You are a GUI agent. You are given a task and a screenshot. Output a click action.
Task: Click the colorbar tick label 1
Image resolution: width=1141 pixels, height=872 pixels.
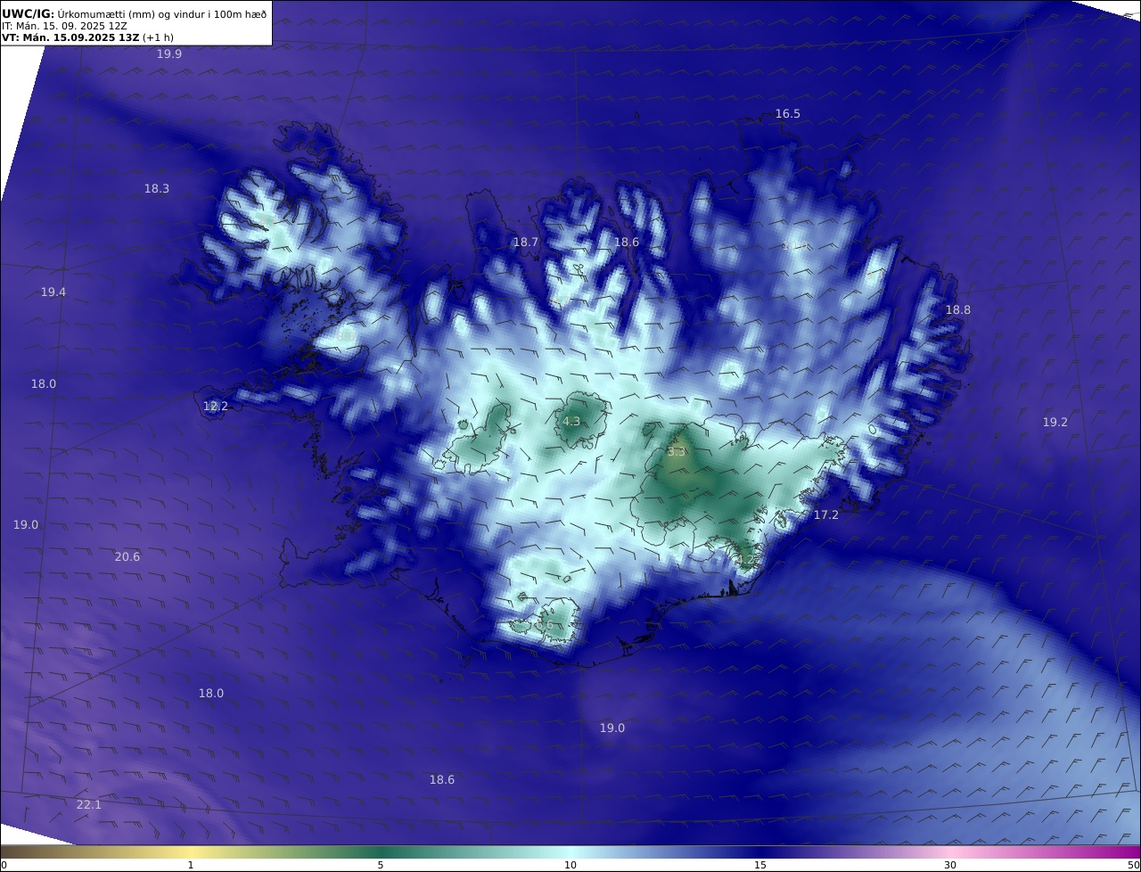(x=191, y=865)
